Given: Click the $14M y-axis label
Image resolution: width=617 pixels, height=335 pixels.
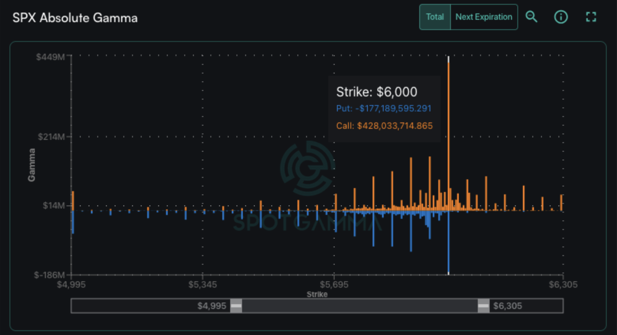Looking at the screenshot, I should [54, 205].
